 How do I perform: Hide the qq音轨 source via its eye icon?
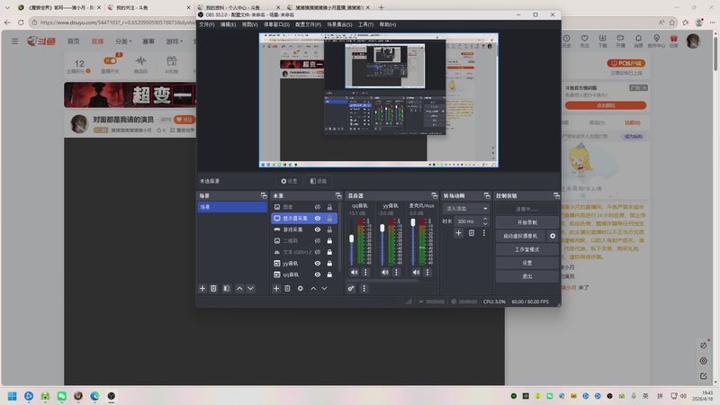(318, 274)
